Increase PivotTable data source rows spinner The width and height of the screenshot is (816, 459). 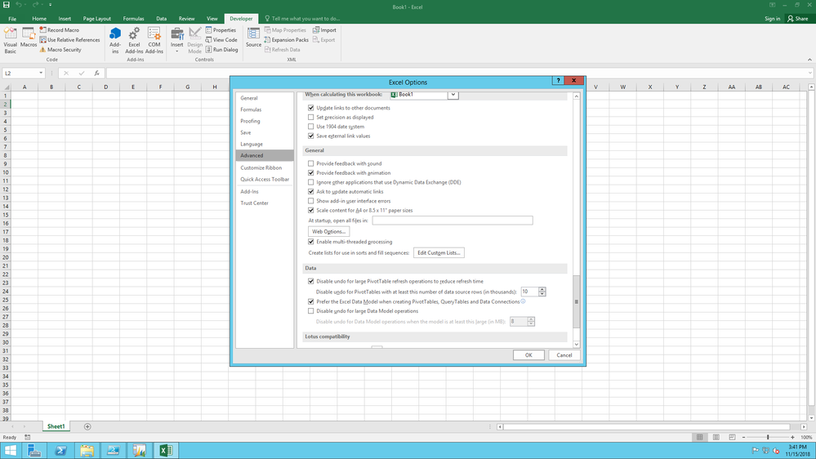tap(542, 289)
